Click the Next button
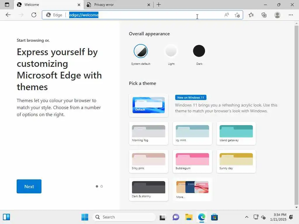The image size is (299, 224). 29,186
